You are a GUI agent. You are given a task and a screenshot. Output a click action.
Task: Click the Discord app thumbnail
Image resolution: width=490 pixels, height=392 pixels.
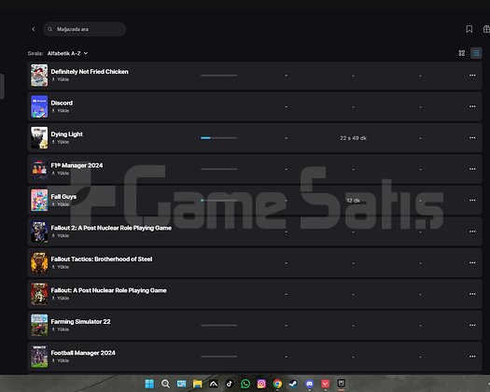pyautogui.click(x=39, y=106)
